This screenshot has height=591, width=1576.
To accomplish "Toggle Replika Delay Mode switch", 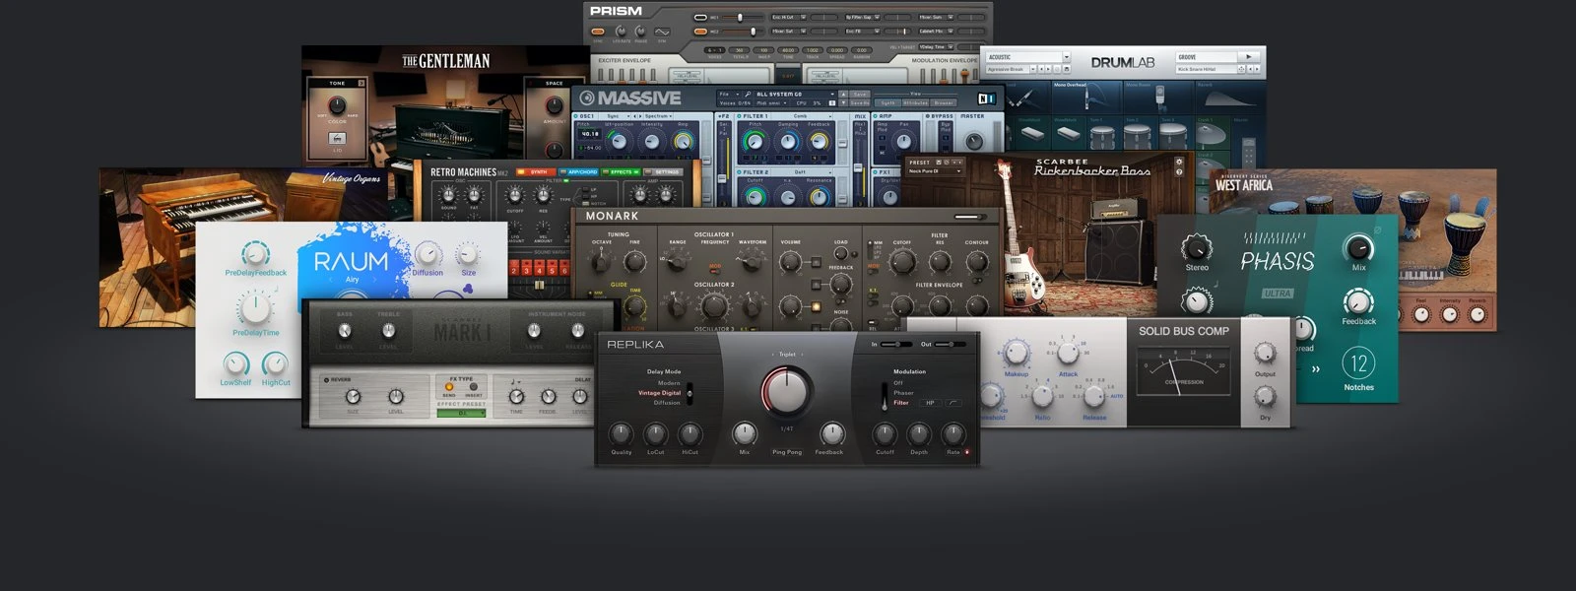I will click(689, 394).
